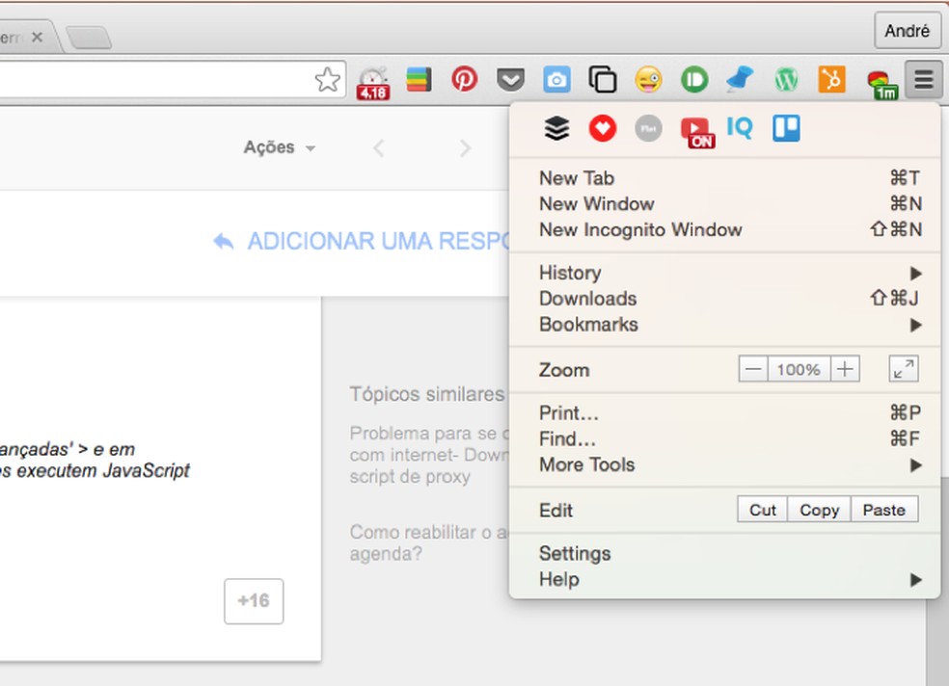
Task: Click the bookmark star icon
Action: click(328, 80)
